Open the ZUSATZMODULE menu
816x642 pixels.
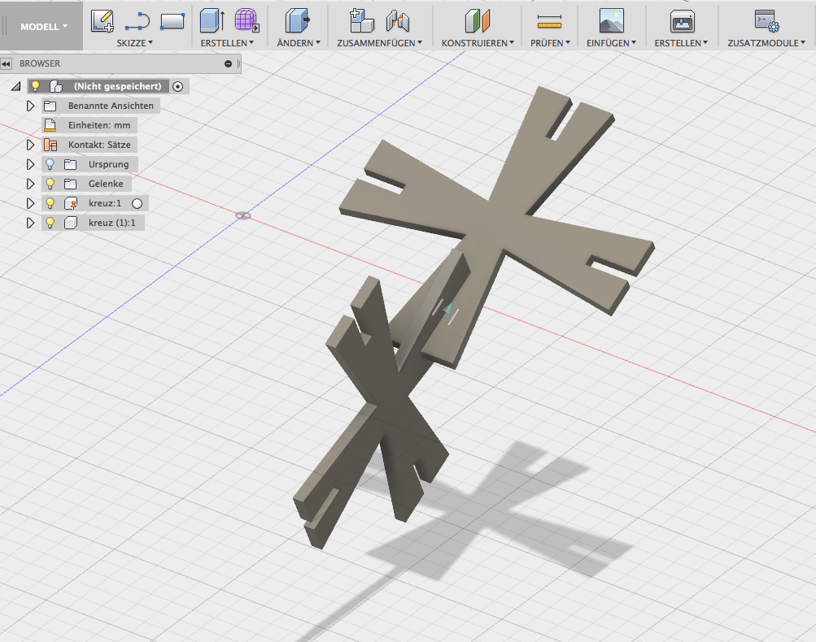tap(766, 43)
